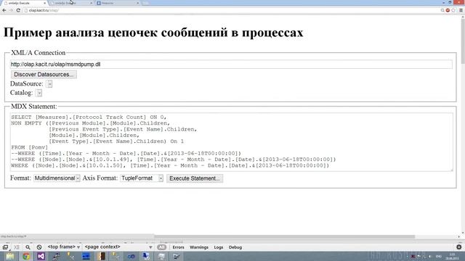Image resolution: width=465 pixels, height=261 pixels.
Task: Open a new browser tab
Action: [x=145, y=3]
